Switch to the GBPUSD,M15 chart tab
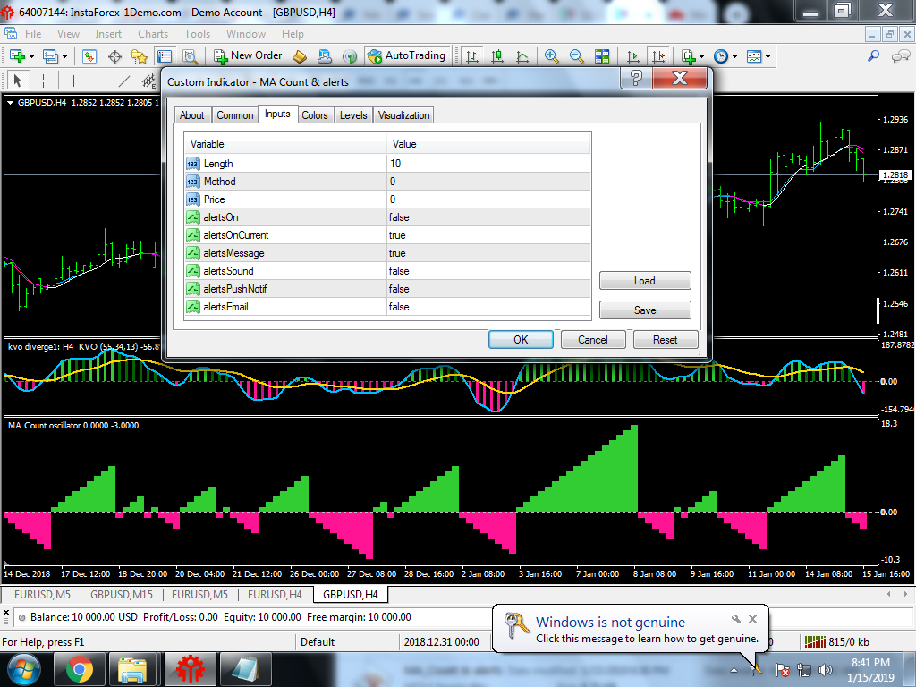 (121, 595)
